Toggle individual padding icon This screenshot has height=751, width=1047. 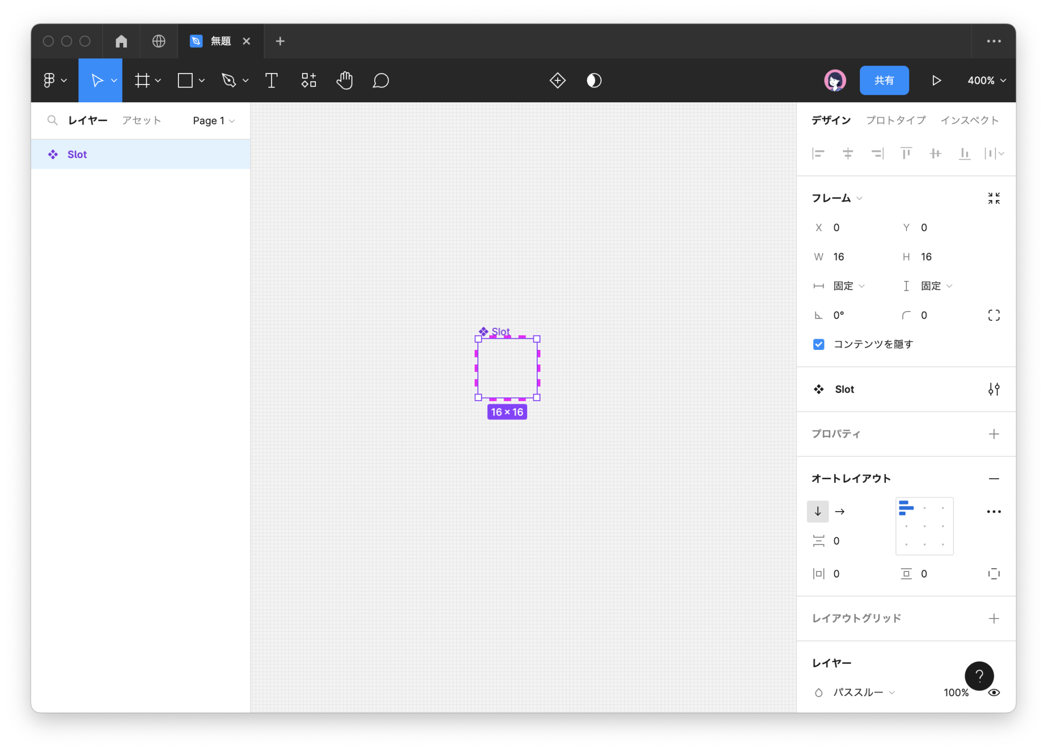(994, 574)
